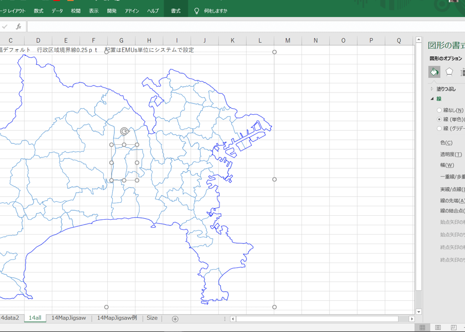The width and height of the screenshot is (465, 332).
Task: Click the 図形のオプション shape options heading
Action: click(x=446, y=58)
